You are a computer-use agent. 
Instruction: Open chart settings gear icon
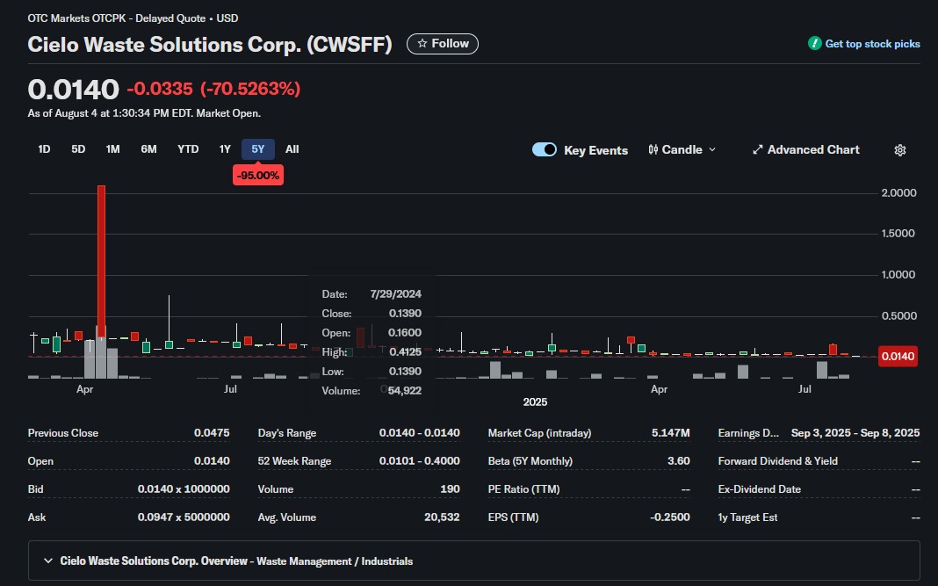[x=899, y=150]
